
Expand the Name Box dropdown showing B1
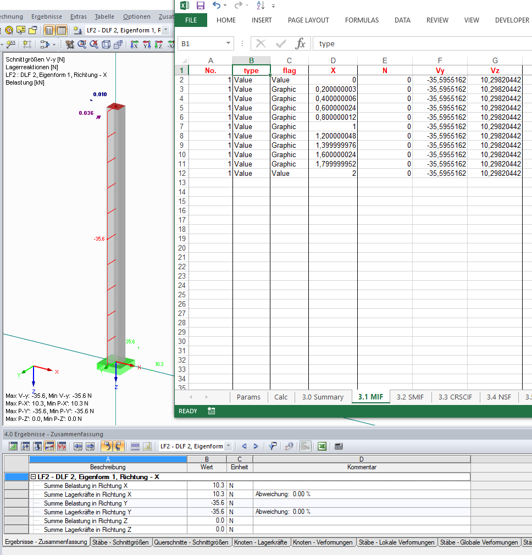228,43
